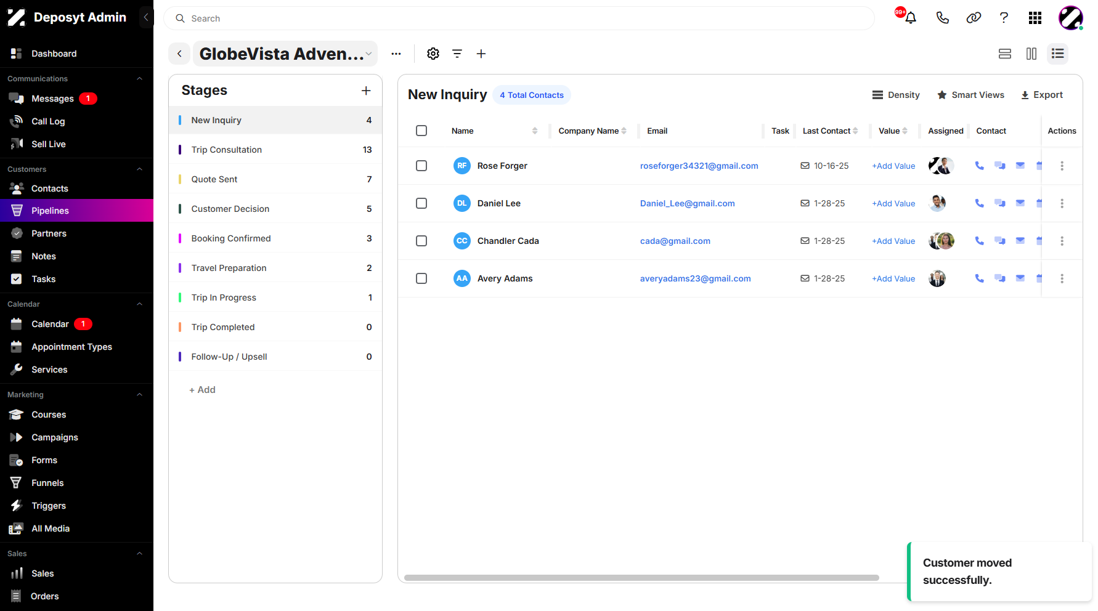
Task: Open actions menu for Avery Adams
Action: [x=1062, y=278]
